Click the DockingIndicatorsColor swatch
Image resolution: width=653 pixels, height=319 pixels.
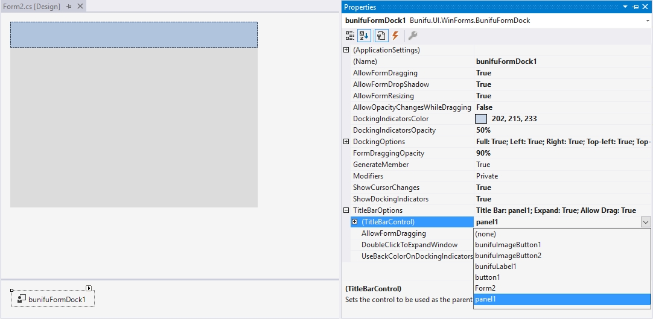pyautogui.click(x=481, y=119)
